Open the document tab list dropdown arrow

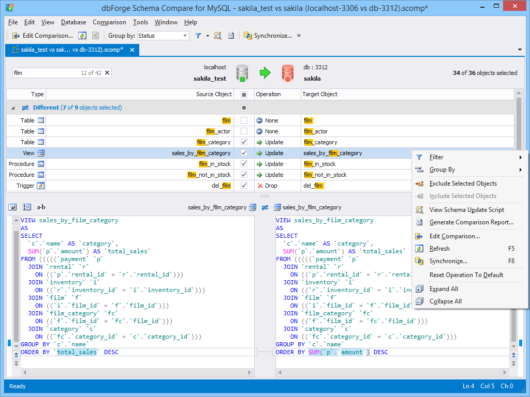pos(520,50)
